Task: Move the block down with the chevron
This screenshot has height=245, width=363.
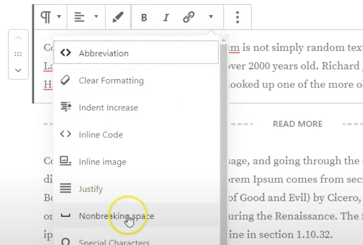Action: pyautogui.click(x=18, y=70)
